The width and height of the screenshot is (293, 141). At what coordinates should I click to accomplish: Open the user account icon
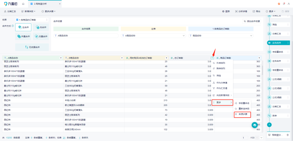point(289,4)
